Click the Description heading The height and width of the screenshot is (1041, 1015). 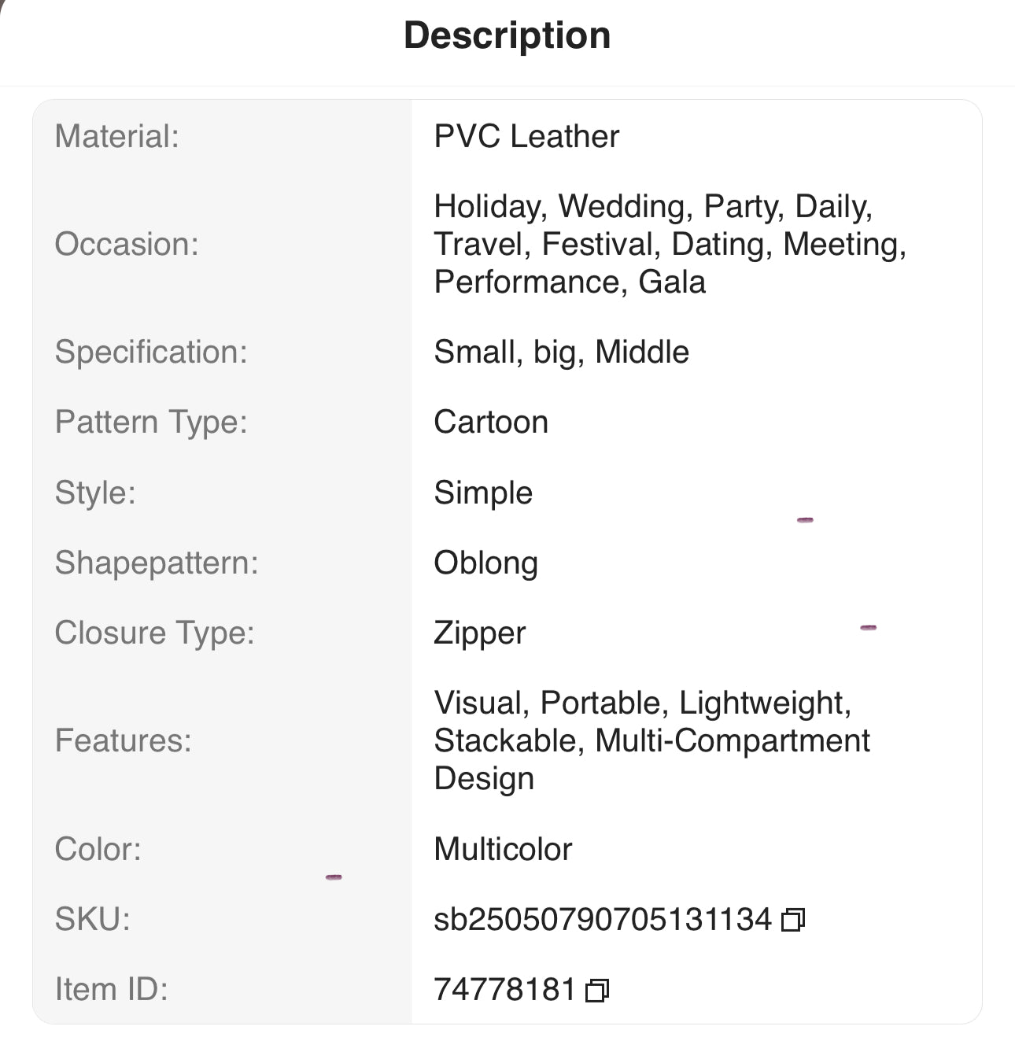pyautogui.click(x=507, y=35)
